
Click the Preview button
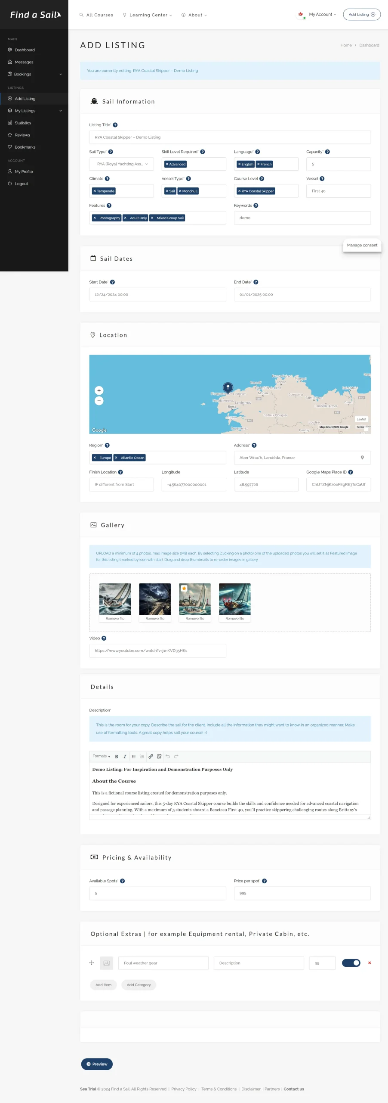coord(97,1064)
